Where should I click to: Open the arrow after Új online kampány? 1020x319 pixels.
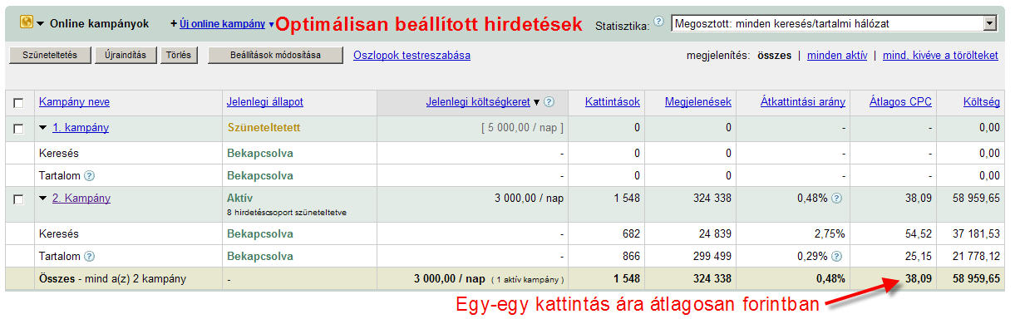[x=271, y=25]
